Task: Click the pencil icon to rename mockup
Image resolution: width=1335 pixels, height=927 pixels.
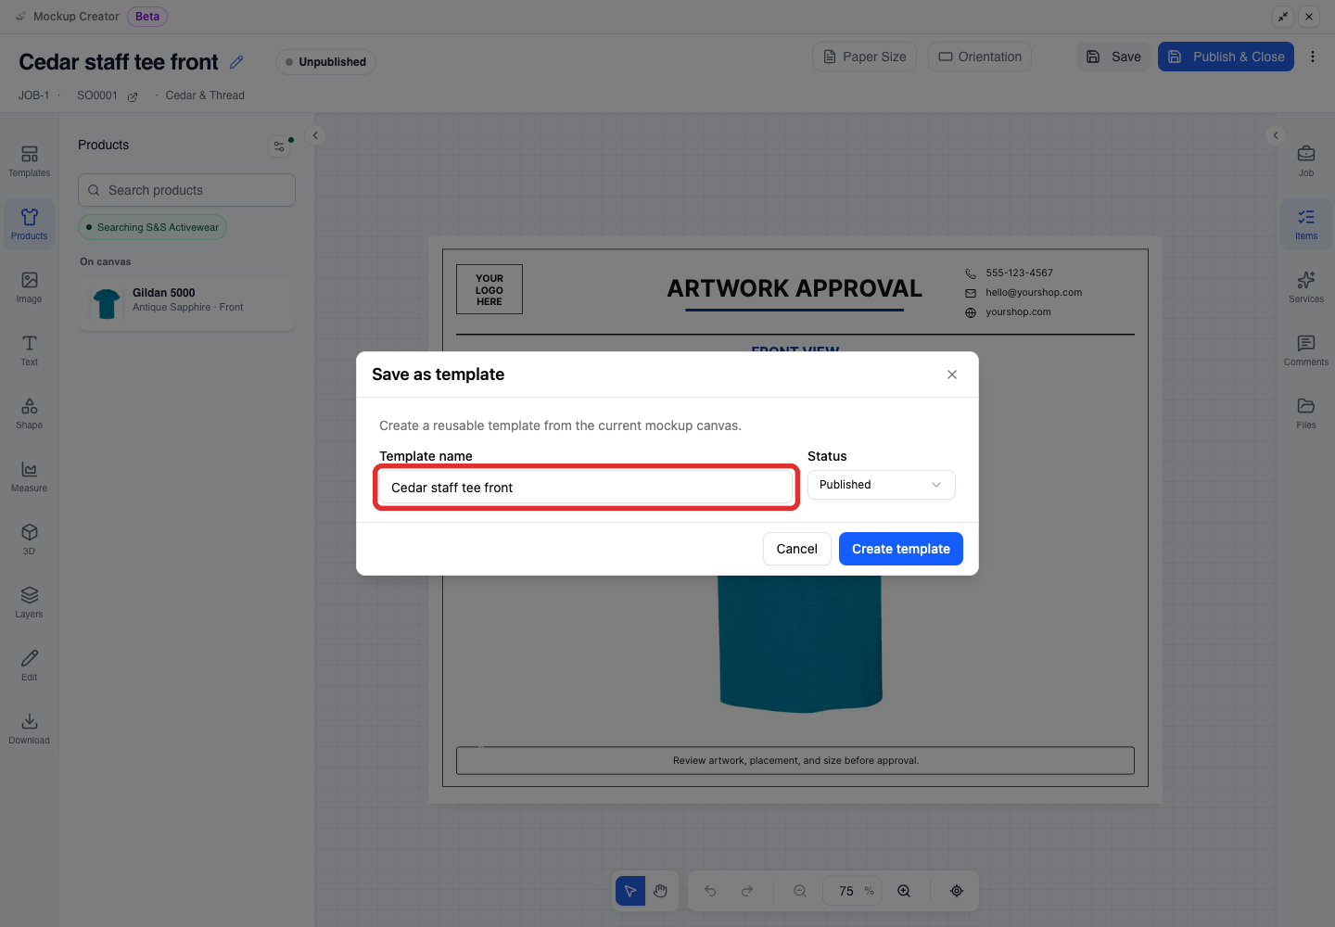Action: click(236, 62)
